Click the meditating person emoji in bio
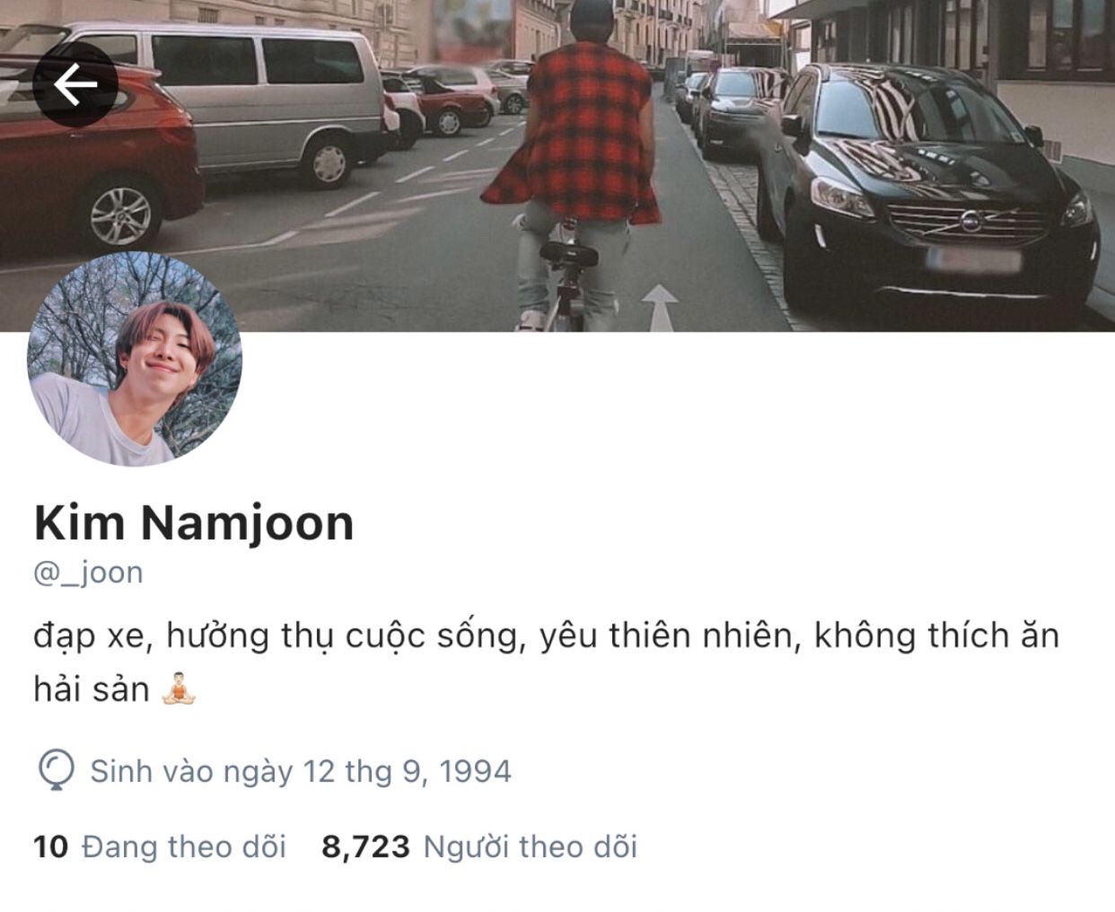The height and width of the screenshot is (912, 1115). [x=179, y=689]
